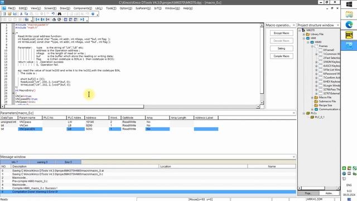Click the New project toolbar icon

click(x=4, y=14)
